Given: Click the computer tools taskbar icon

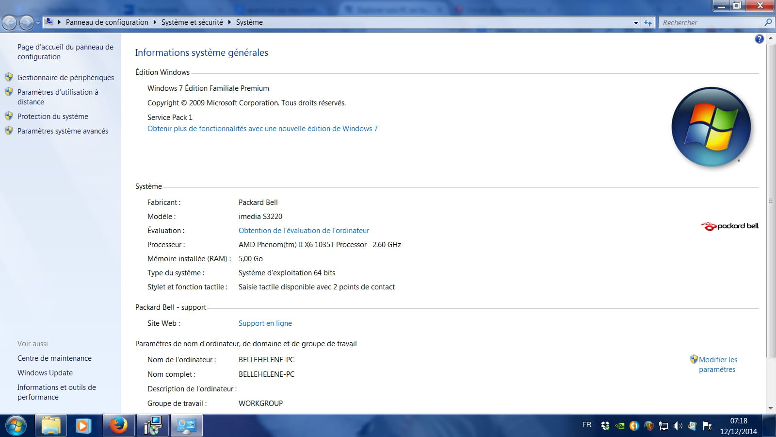Looking at the screenshot, I should pyautogui.click(x=153, y=426).
